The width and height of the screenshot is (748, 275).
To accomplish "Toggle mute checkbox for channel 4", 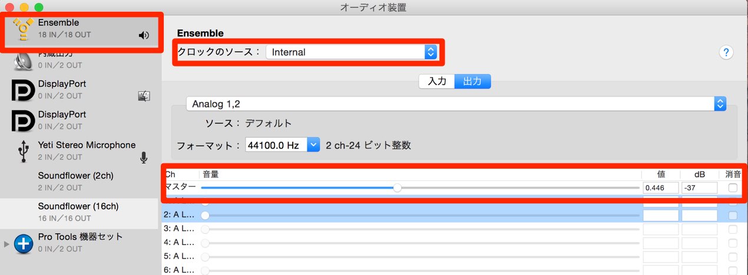I will [x=733, y=243].
